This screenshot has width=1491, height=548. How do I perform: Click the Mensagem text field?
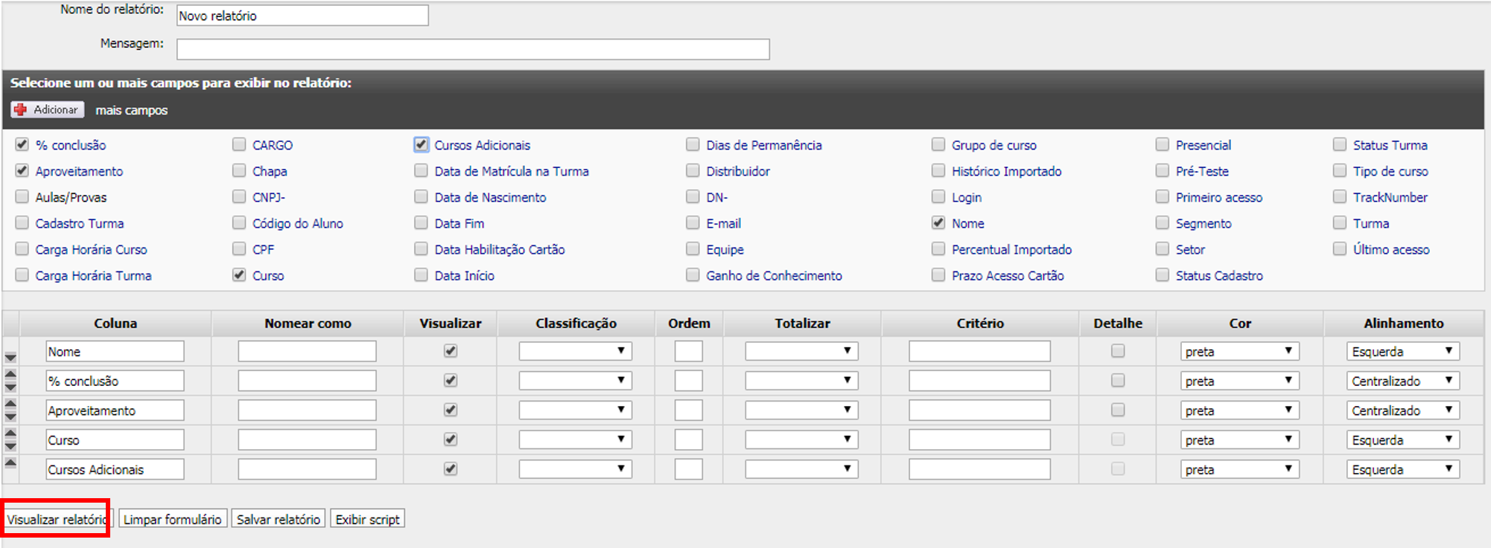pyautogui.click(x=472, y=49)
